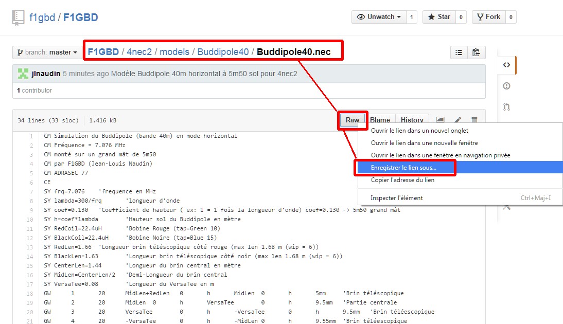Click the watchers count 1
This screenshot has height=324, width=563.
pos(412,17)
